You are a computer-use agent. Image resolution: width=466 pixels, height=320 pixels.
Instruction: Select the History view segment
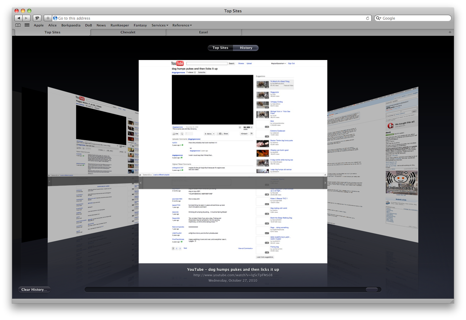[246, 48]
